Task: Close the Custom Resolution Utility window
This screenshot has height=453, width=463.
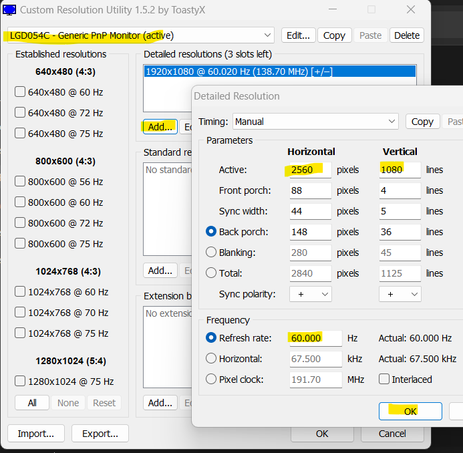Action: [x=411, y=9]
